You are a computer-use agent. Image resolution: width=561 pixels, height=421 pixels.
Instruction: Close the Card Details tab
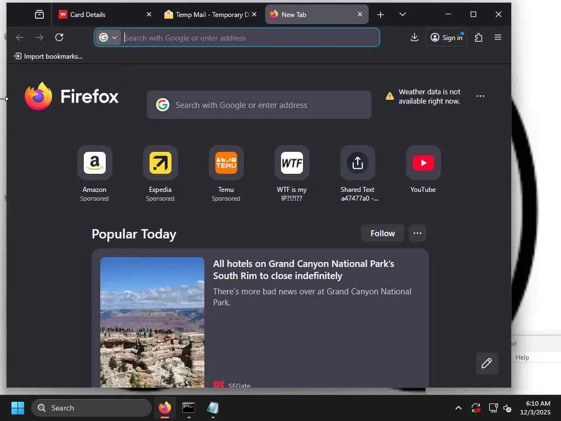(x=149, y=14)
